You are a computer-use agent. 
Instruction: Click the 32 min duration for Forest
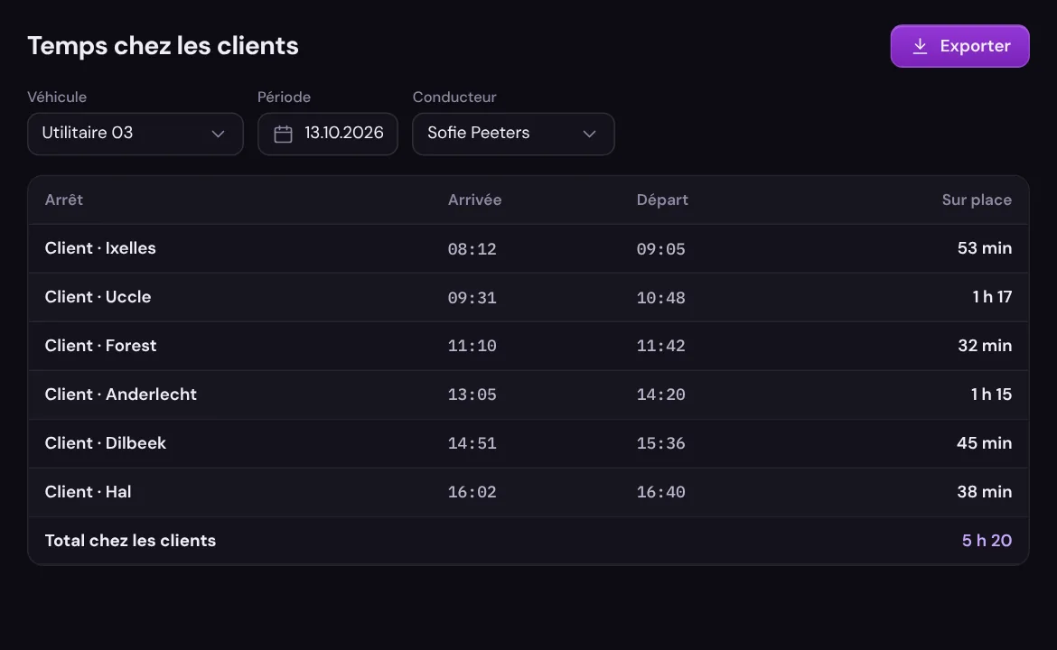[x=984, y=346]
